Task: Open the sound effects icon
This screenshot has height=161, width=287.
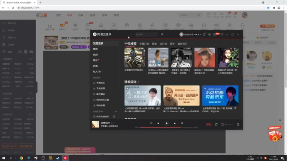Action: coord(216,125)
